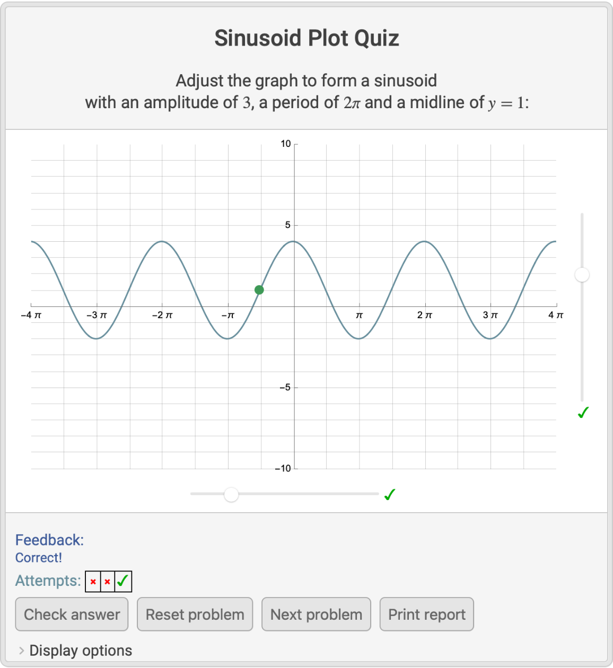Click the green checkmark beside the horizontal slider
This screenshot has width=613, height=668.
tap(390, 495)
